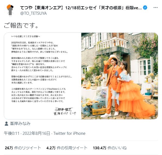The image size is (162, 155).
Task: Open てつや's profile avatar picture
Action: [x=10, y=10]
